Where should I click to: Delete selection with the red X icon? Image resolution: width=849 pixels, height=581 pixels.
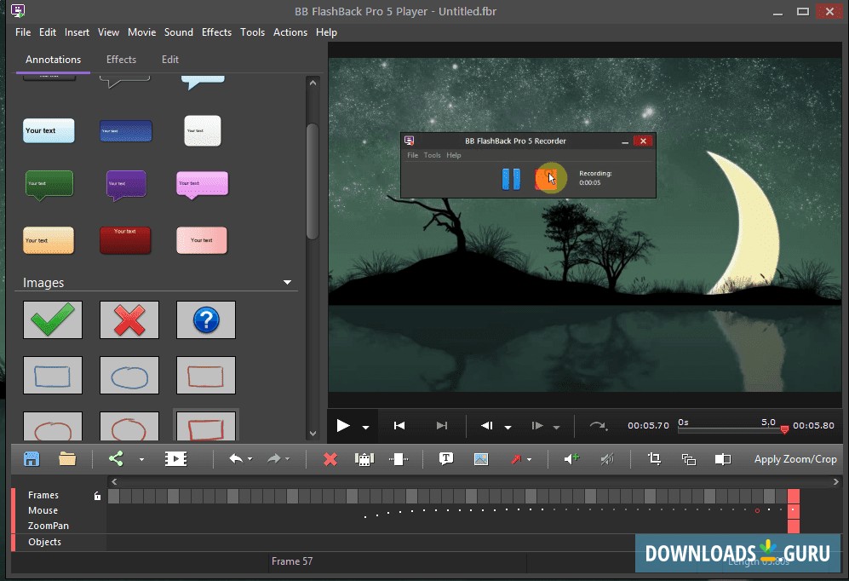tap(330, 460)
